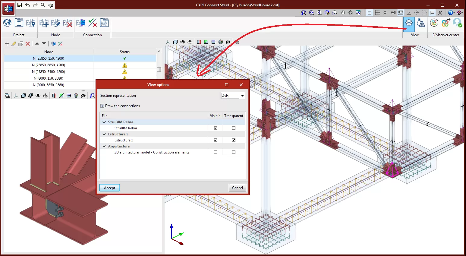The width and height of the screenshot is (466, 256).
Task: Delete node using ribbon red X icon
Action: pyautogui.click(x=68, y=23)
